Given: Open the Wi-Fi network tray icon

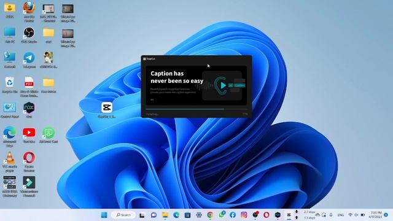Looking at the screenshot, I should point(351,215).
